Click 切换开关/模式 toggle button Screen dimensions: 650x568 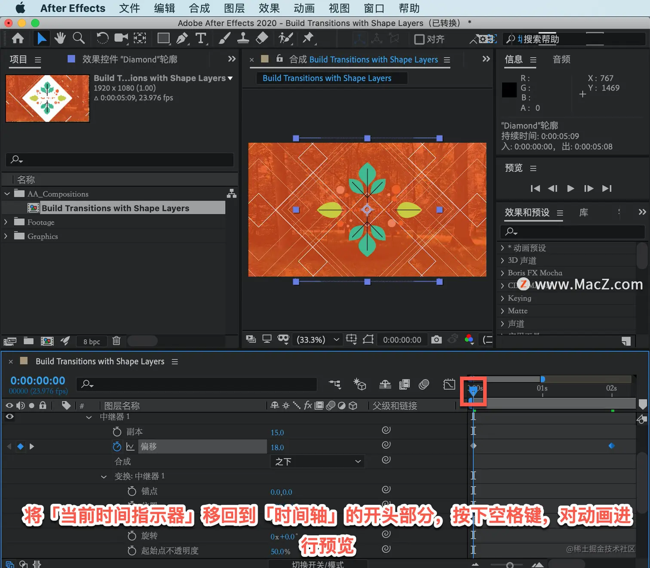pos(318,564)
